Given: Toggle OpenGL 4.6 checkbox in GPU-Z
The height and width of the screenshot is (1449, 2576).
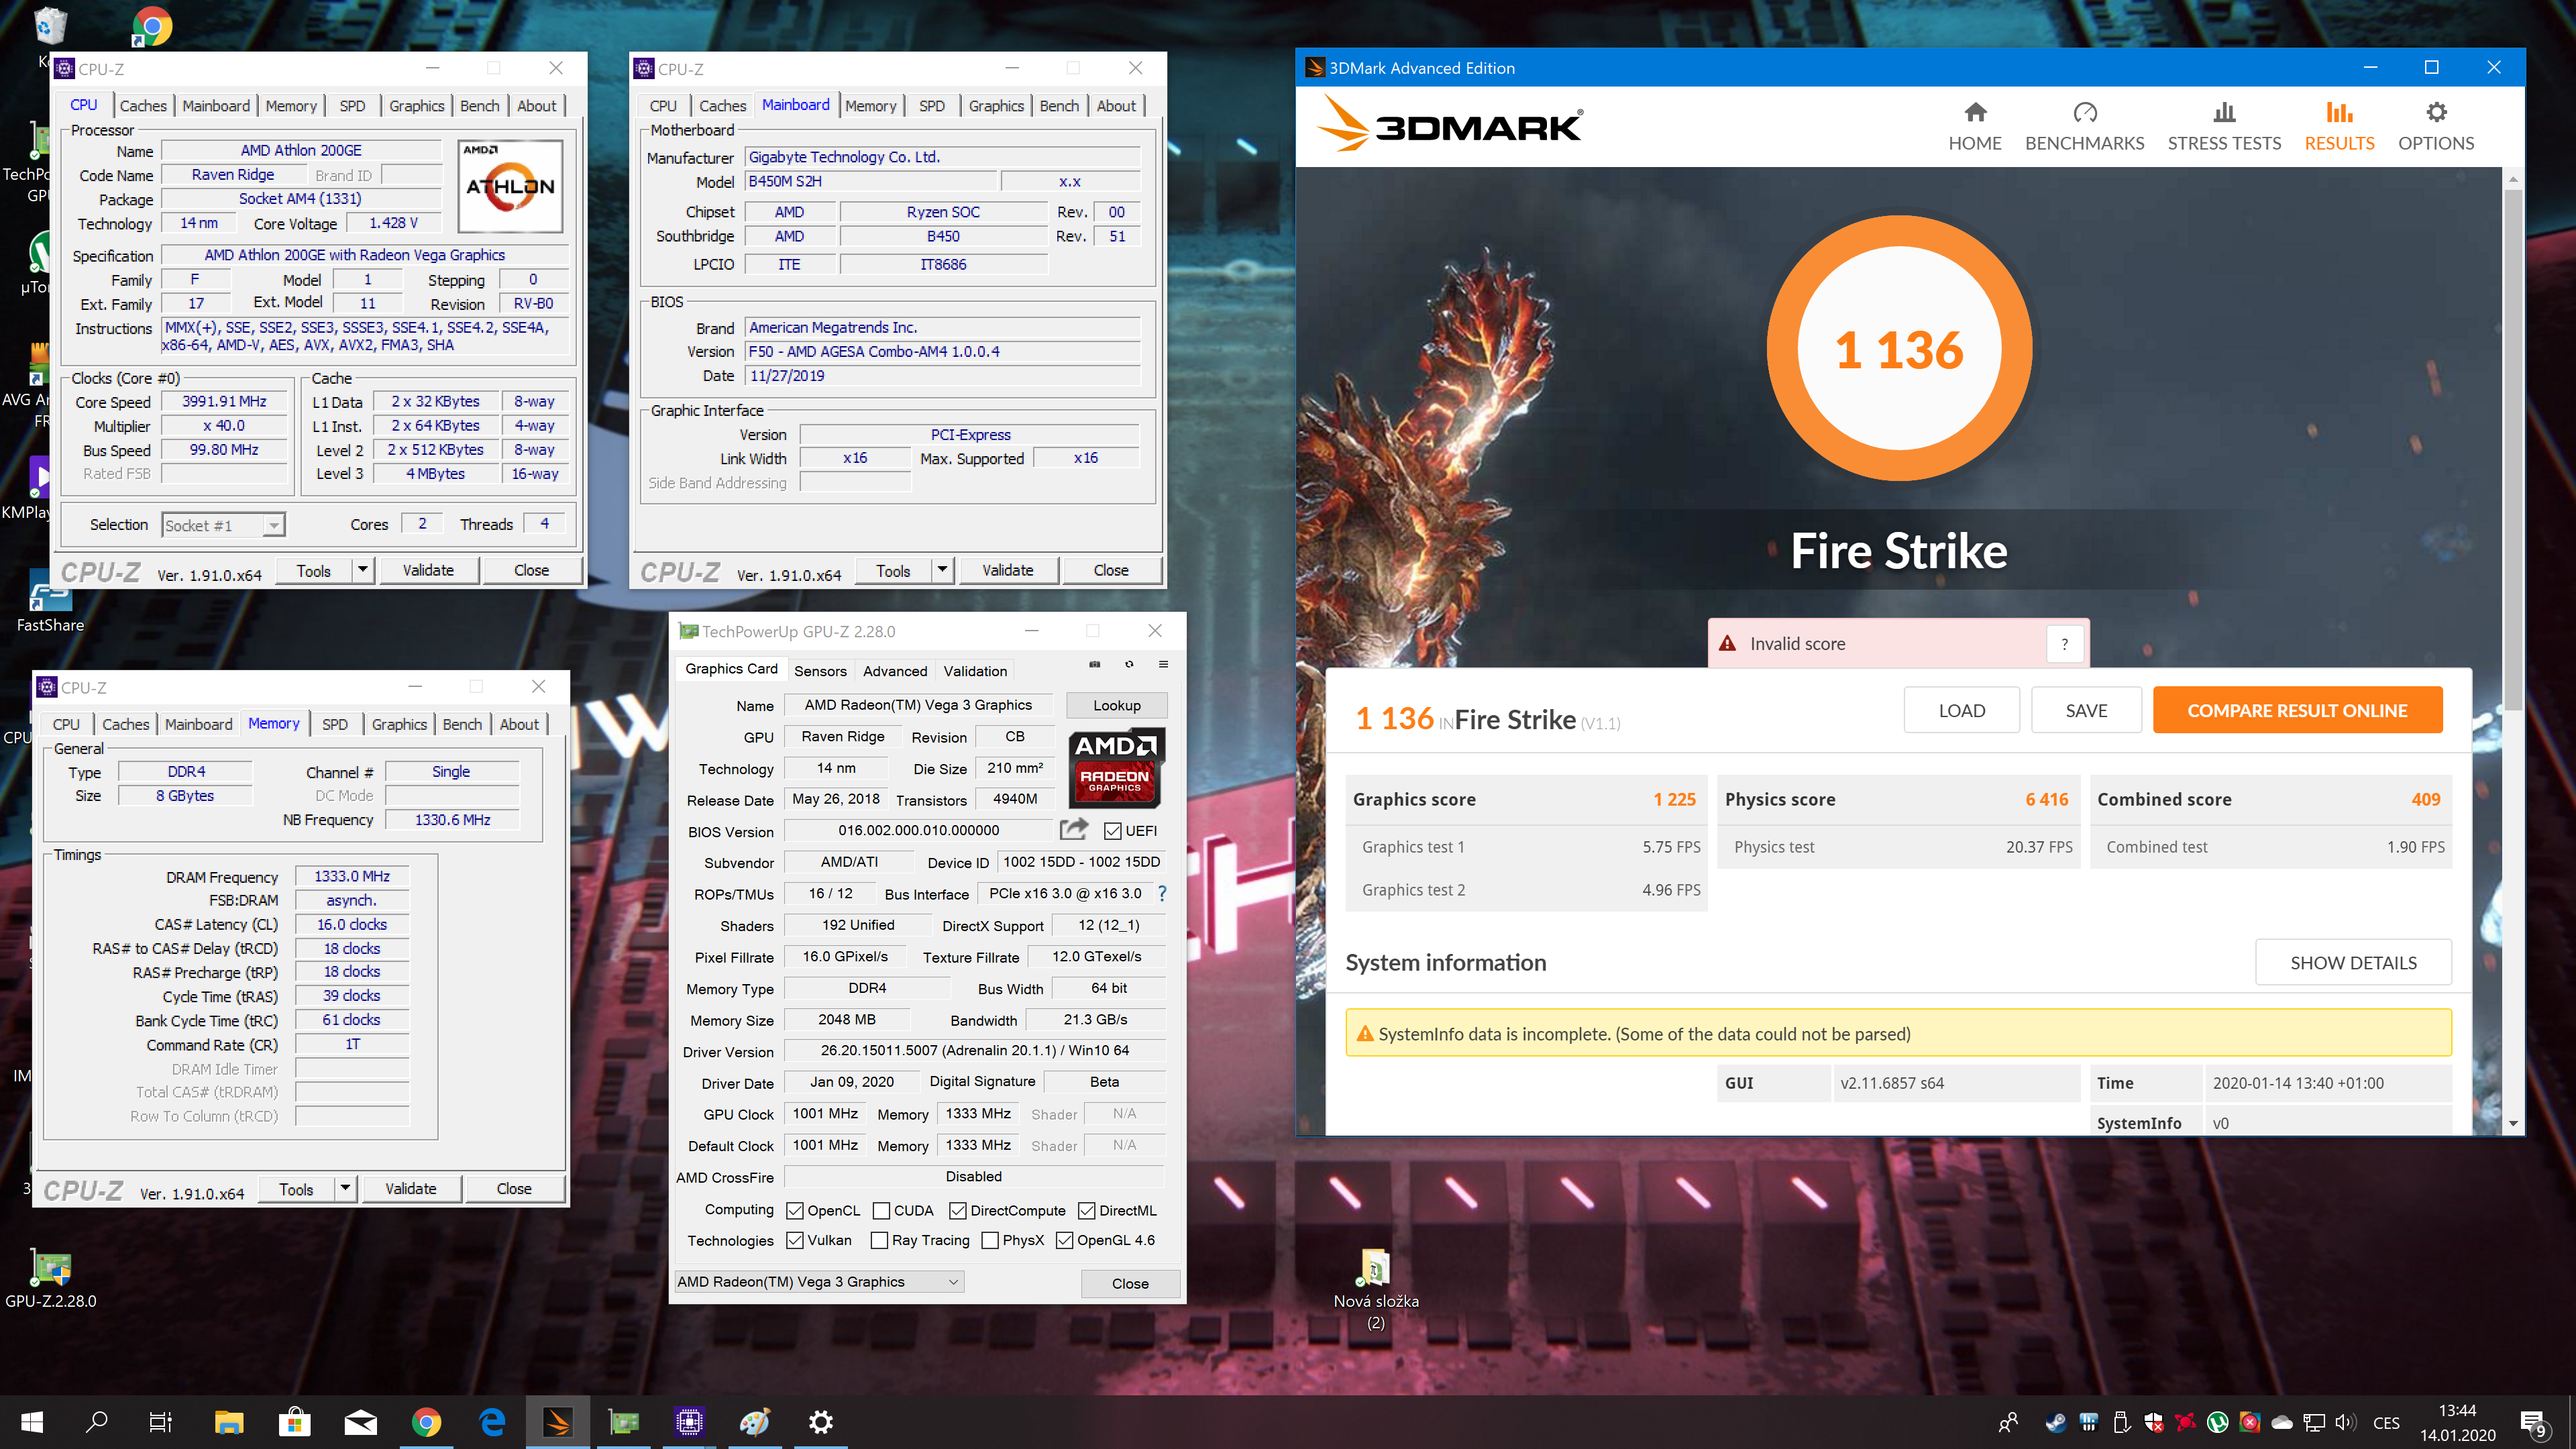Looking at the screenshot, I should [x=1064, y=1240].
